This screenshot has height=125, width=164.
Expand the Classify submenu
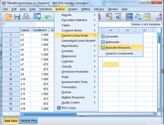pos(76,67)
